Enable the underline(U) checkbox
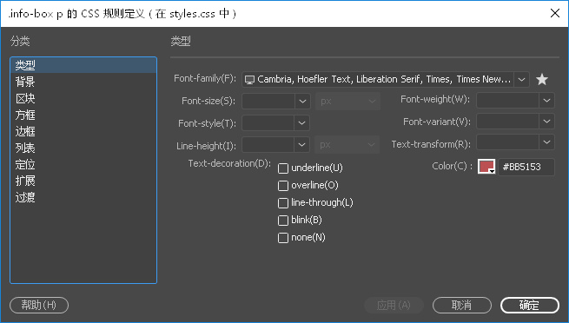Image resolution: width=569 pixels, height=323 pixels. tap(283, 168)
